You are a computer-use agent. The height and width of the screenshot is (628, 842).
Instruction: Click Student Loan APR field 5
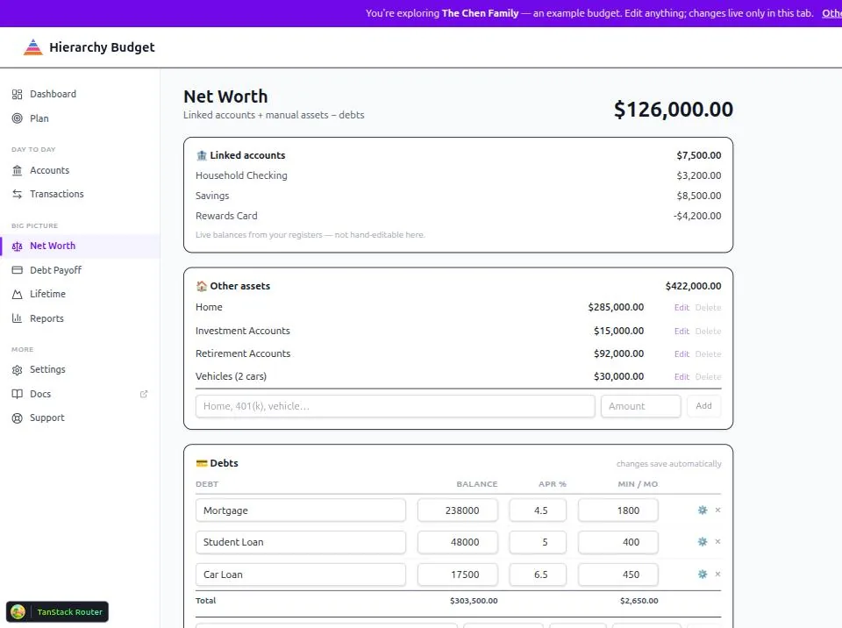click(538, 542)
